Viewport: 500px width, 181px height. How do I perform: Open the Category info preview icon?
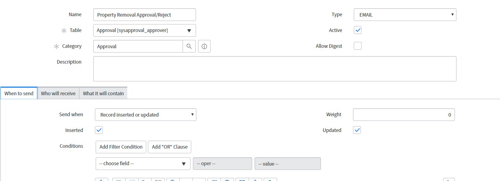pyautogui.click(x=204, y=46)
